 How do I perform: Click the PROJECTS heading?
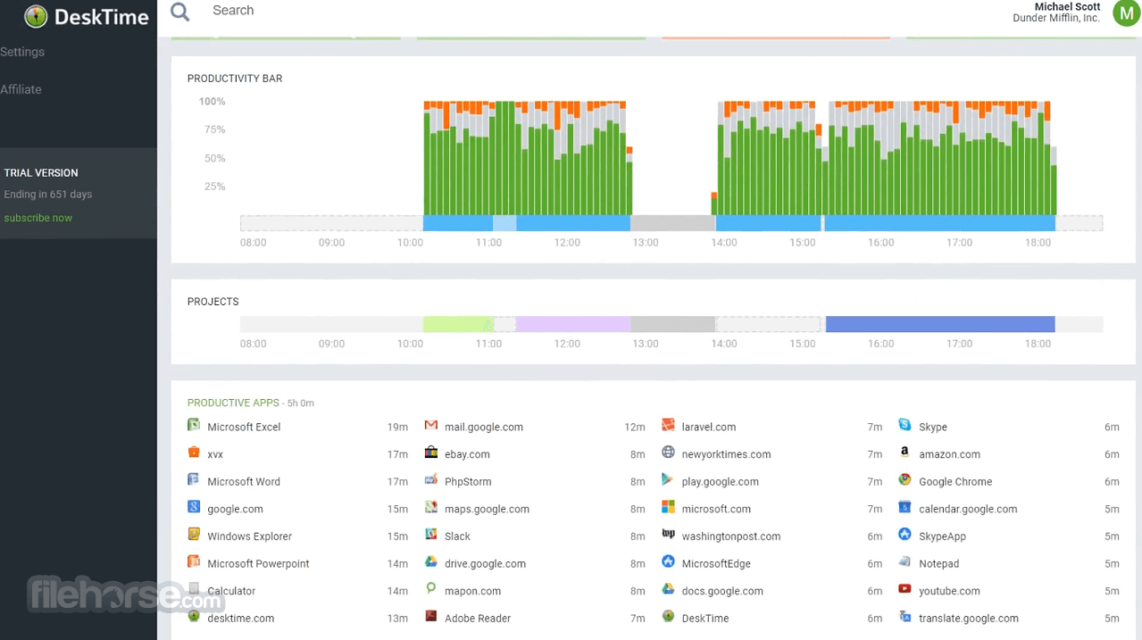pos(213,302)
